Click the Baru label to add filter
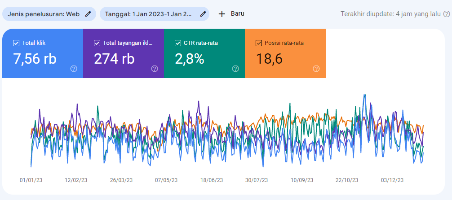Image resolution: width=452 pixels, height=200 pixels. (x=237, y=13)
